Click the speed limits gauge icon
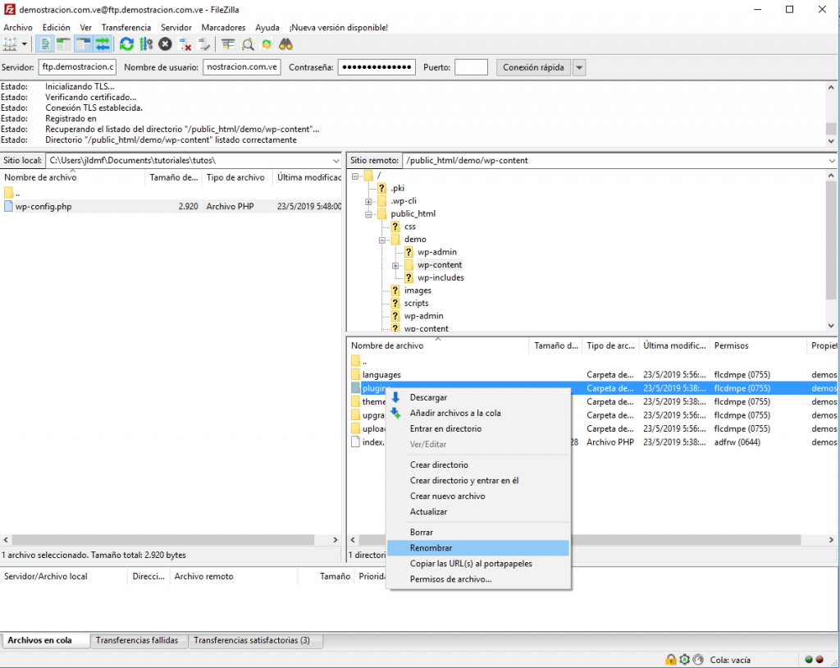This screenshot has width=840, height=668. coord(697,660)
